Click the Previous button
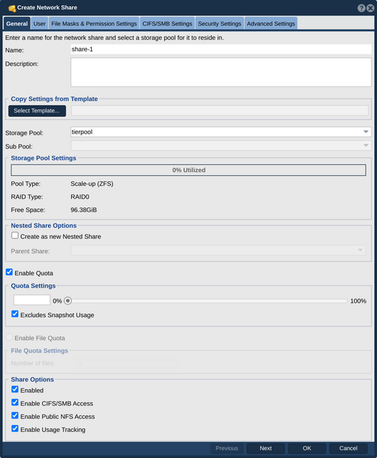The width and height of the screenshot is (377, 458). (x=227, y=448)
